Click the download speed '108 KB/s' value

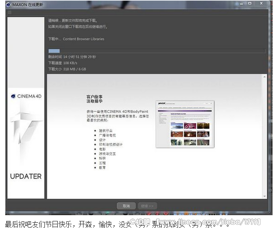pyautogui.click(x=70, y=63)
